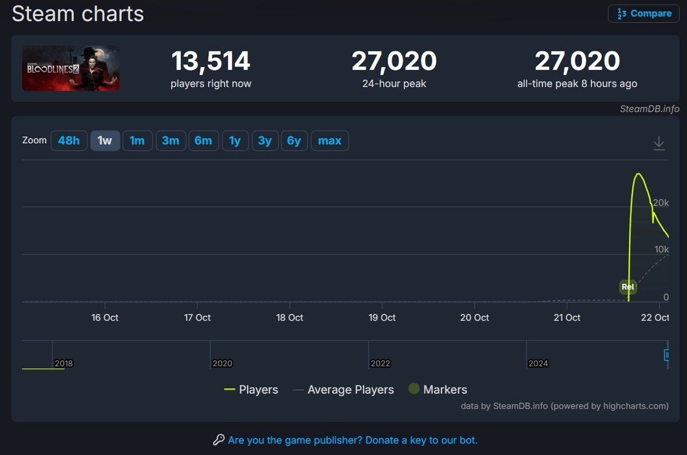Set zoom to 3m
Image resolution: width=687 pixels, height=455 pixels.
tap(171, 141)
